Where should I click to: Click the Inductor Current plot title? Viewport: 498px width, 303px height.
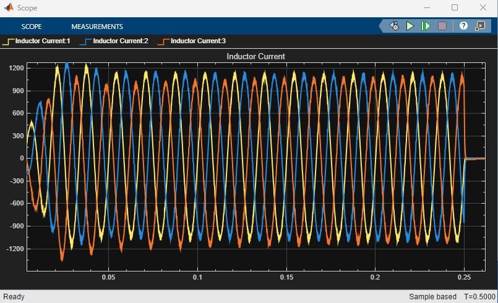[x=255, y=56]
